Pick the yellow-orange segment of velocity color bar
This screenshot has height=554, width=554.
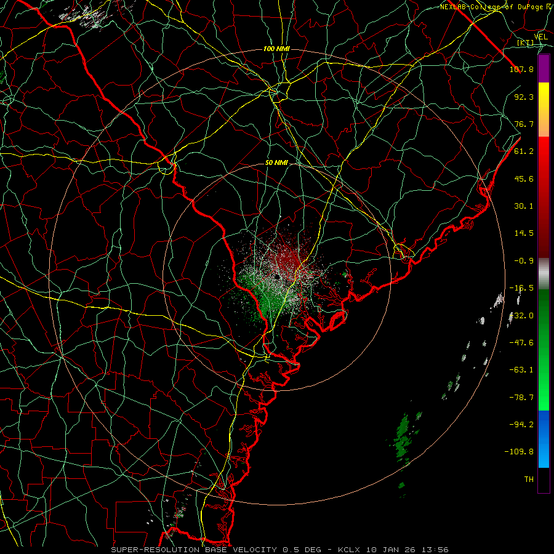click(544, 110)
